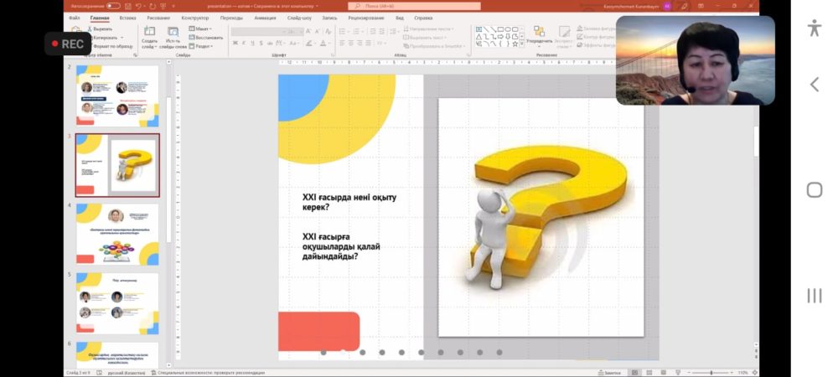The height and width of the screenshot is (377, 838).
Task: Open the Переходы ribbon tab
Action: [x=231, y=18]
